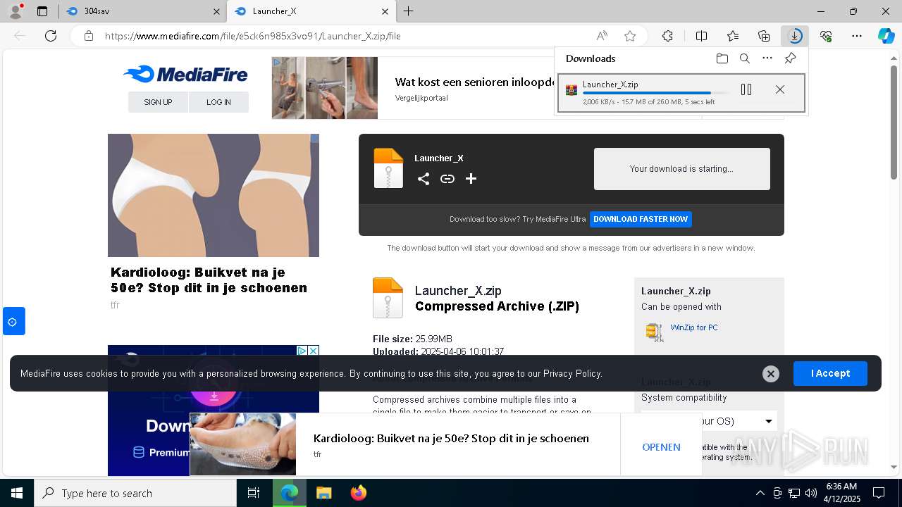Screen dimensions: 902x507
Task: Open the notification center icon
Action: point(879,493)
